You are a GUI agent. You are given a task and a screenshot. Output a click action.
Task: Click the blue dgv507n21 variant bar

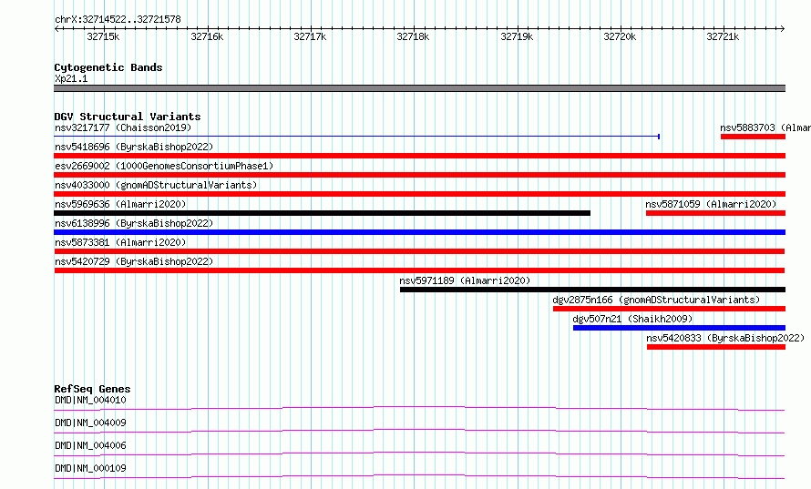pyautogui.click(x=679, y=328)
